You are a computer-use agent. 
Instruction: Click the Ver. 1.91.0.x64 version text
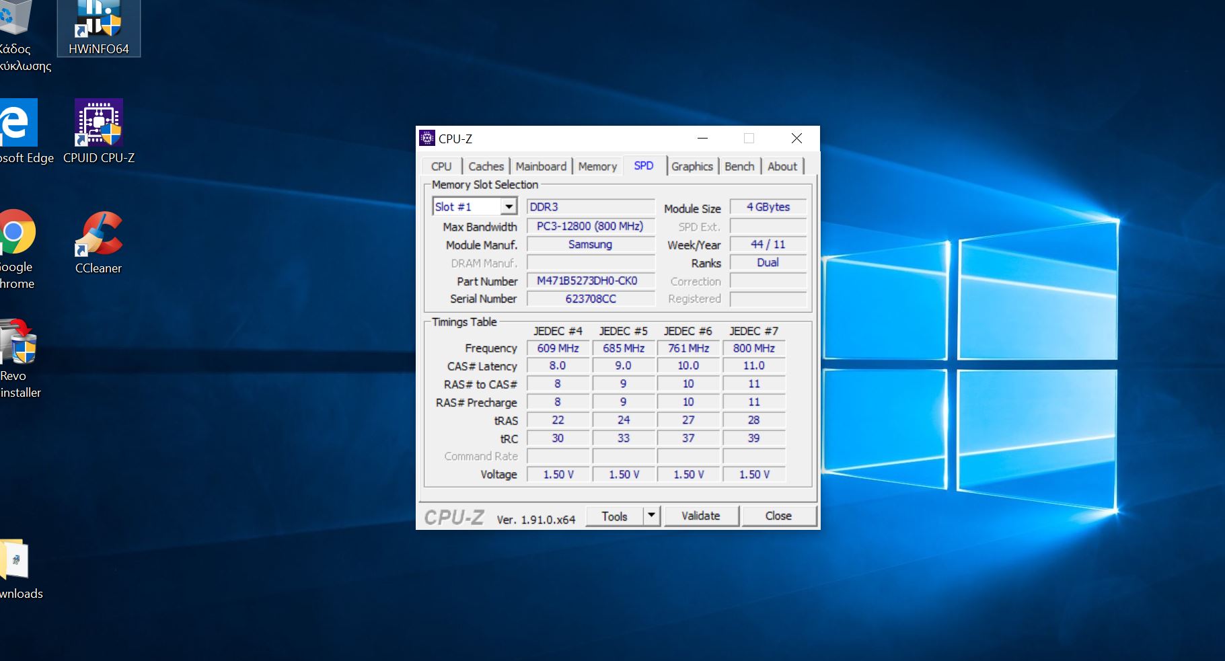point(536,519)
